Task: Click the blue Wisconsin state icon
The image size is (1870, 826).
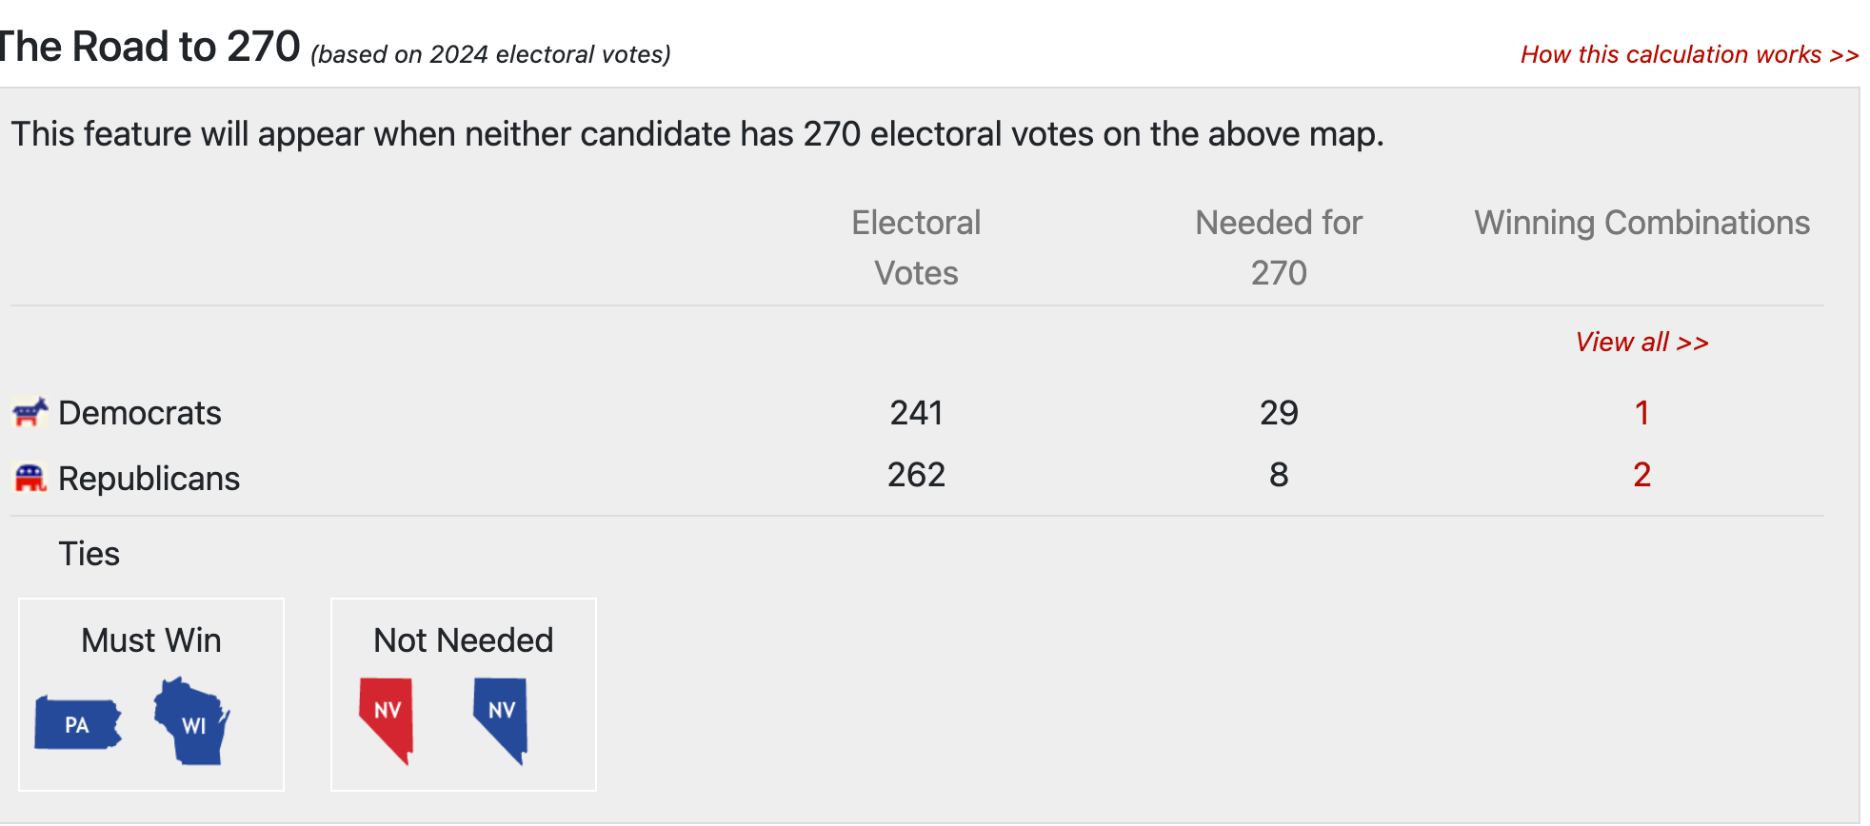Action: pos(191,721)
